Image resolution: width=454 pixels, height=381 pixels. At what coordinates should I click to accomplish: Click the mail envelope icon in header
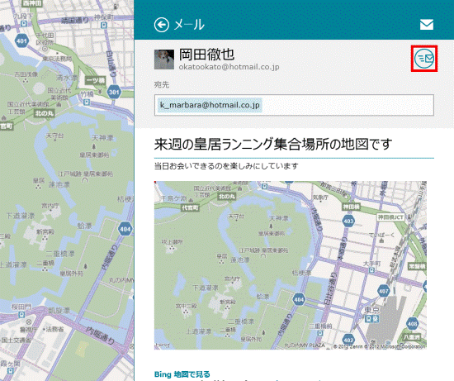point(427,25)
